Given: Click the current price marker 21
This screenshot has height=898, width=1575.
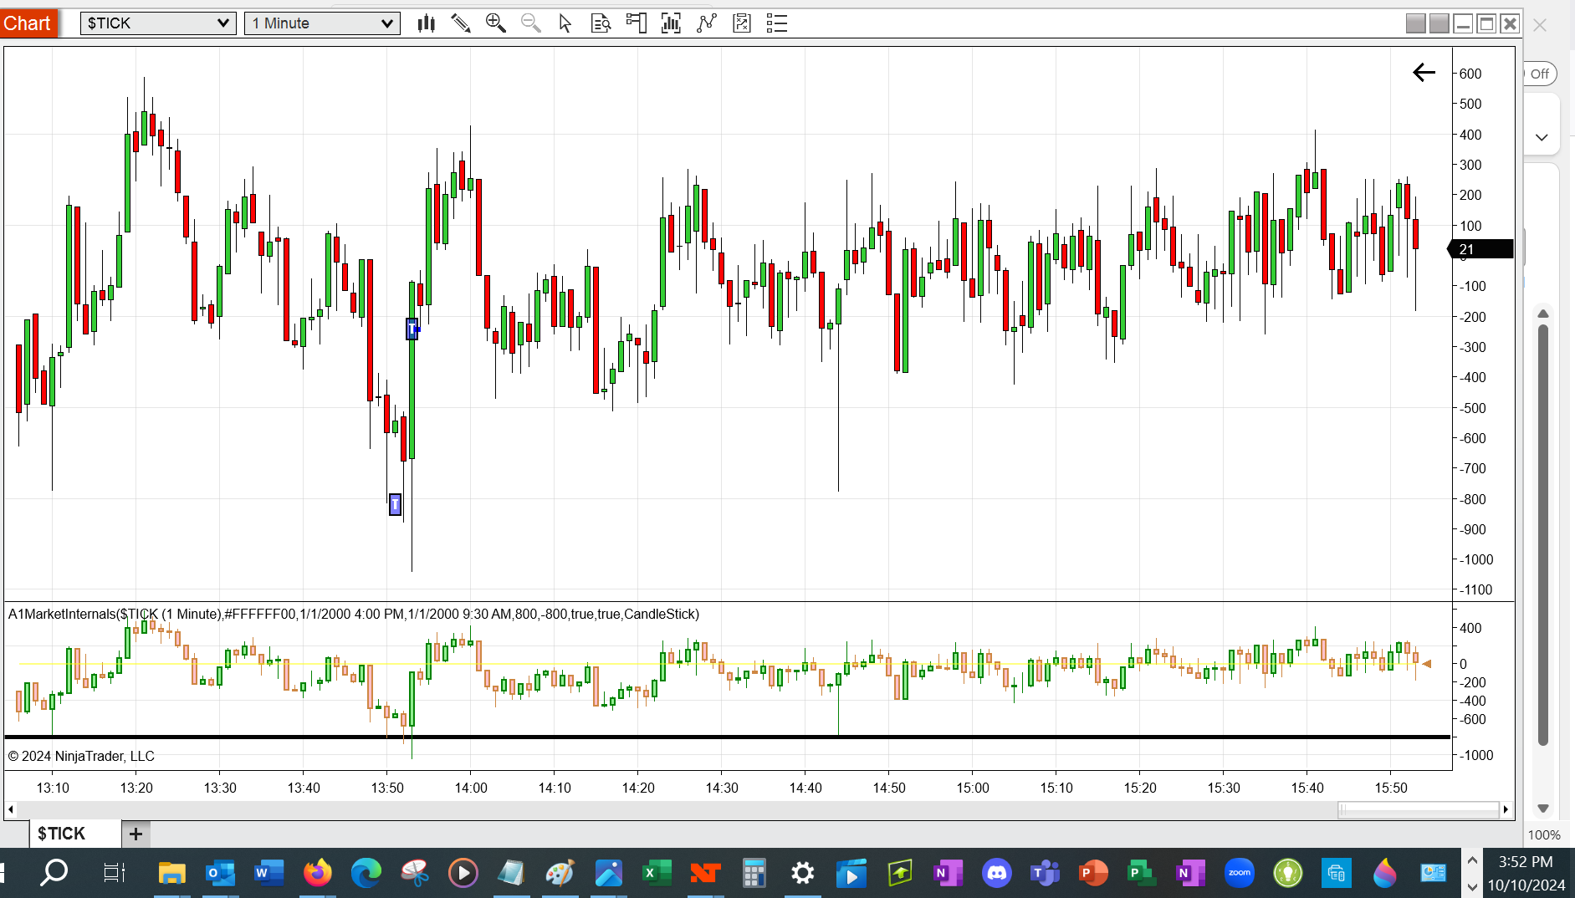Looking at the screenshot, I should [x=1480, y=249].
